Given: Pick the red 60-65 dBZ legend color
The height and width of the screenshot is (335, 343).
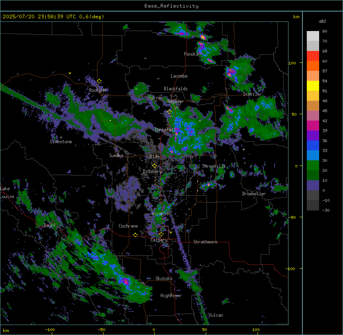Looking at the screenshot, I should [313, 56].
